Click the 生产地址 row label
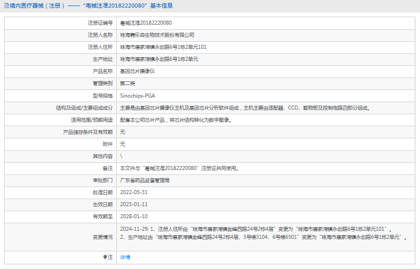 point(103,59)
